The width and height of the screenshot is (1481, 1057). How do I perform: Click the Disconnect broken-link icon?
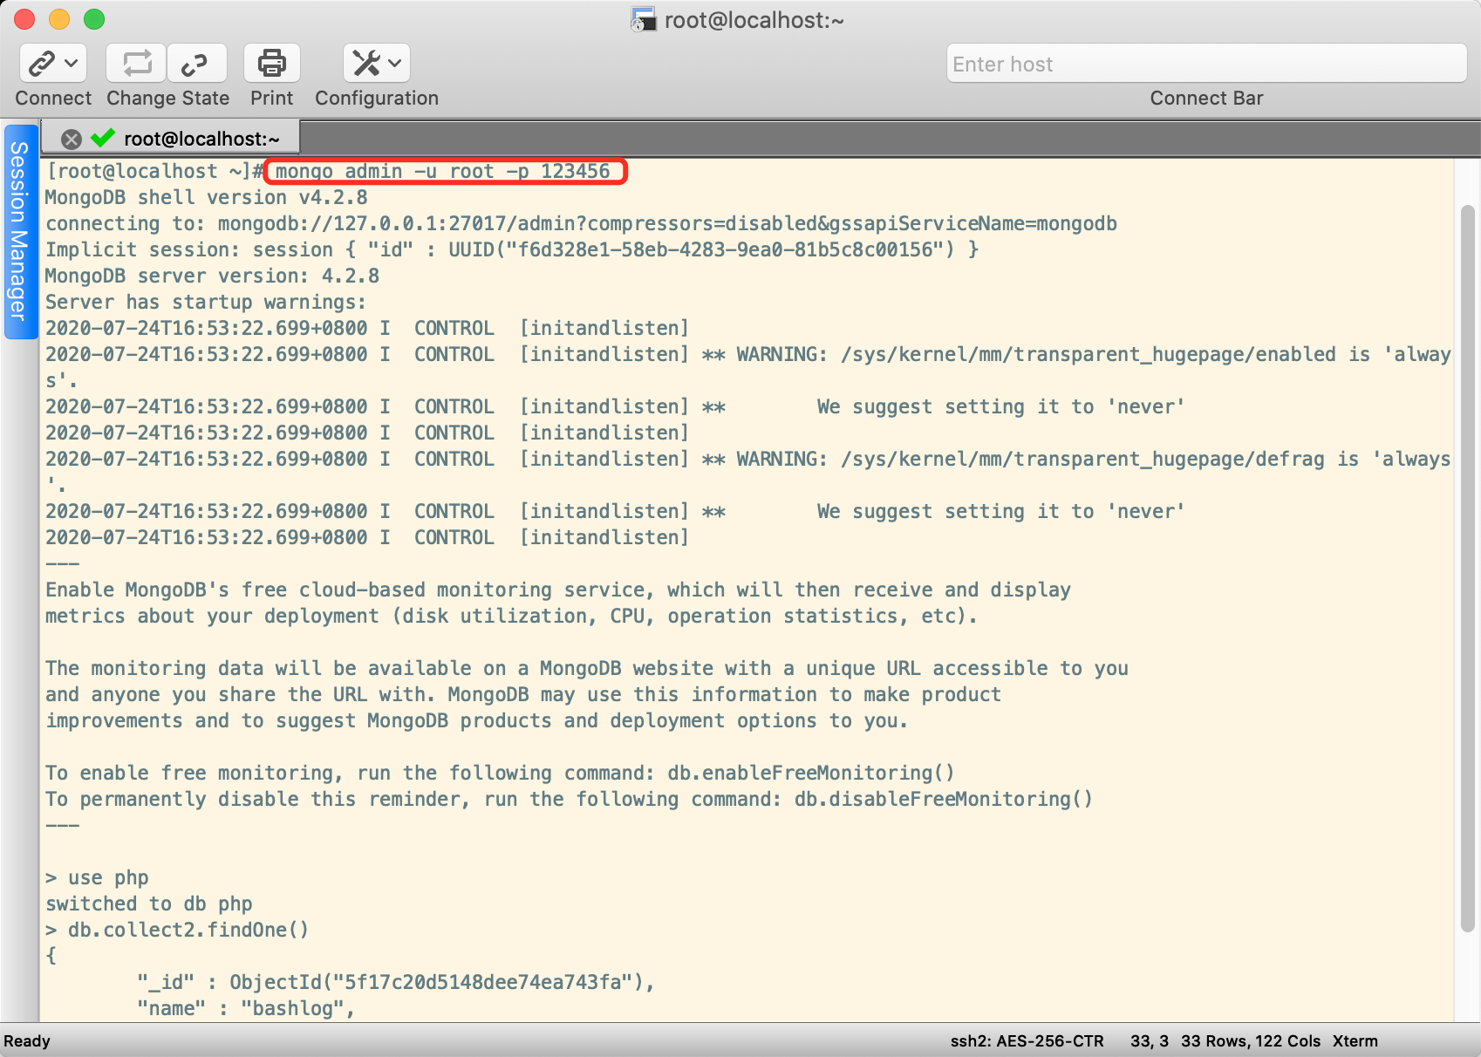point(195,64)
